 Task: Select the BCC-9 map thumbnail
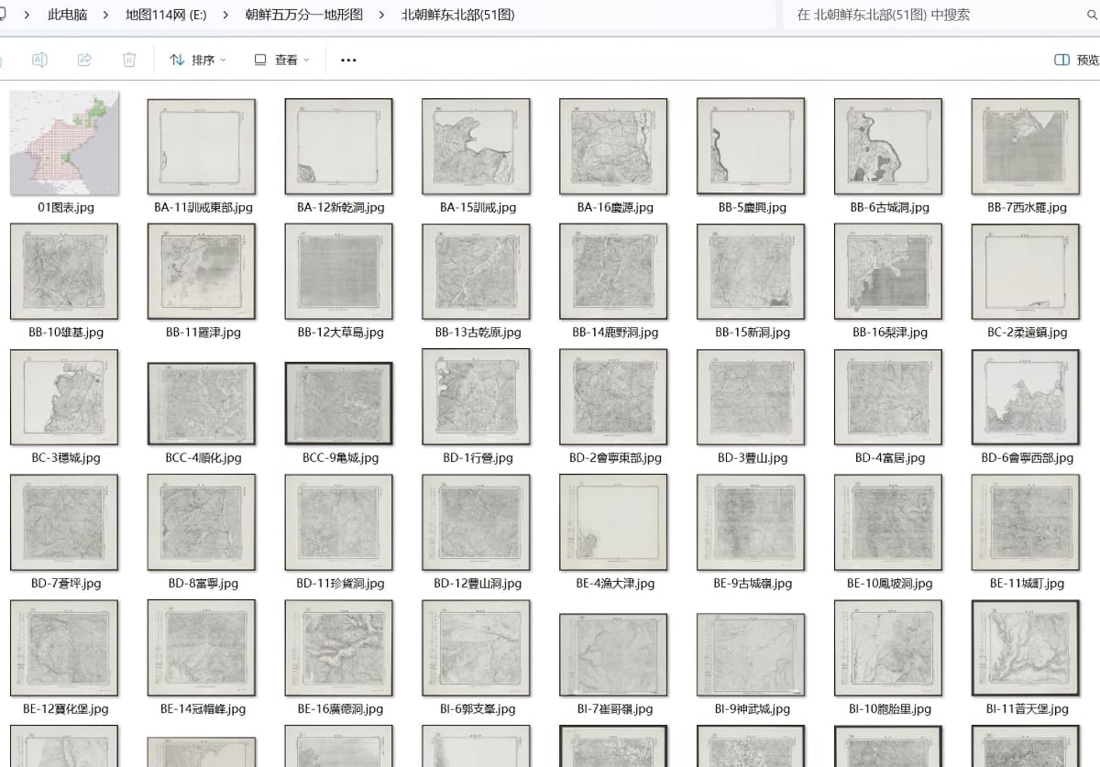339,403
